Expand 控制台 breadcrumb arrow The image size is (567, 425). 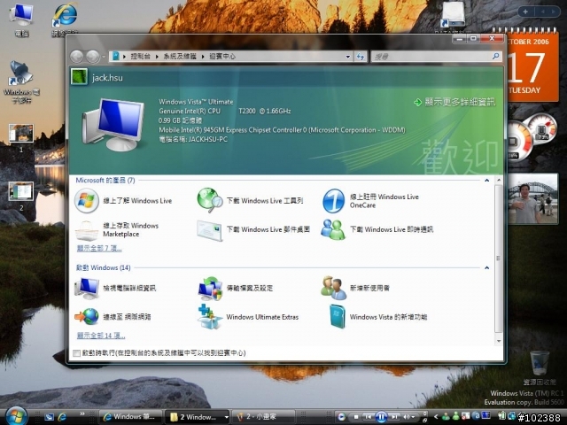click(157, 57)
